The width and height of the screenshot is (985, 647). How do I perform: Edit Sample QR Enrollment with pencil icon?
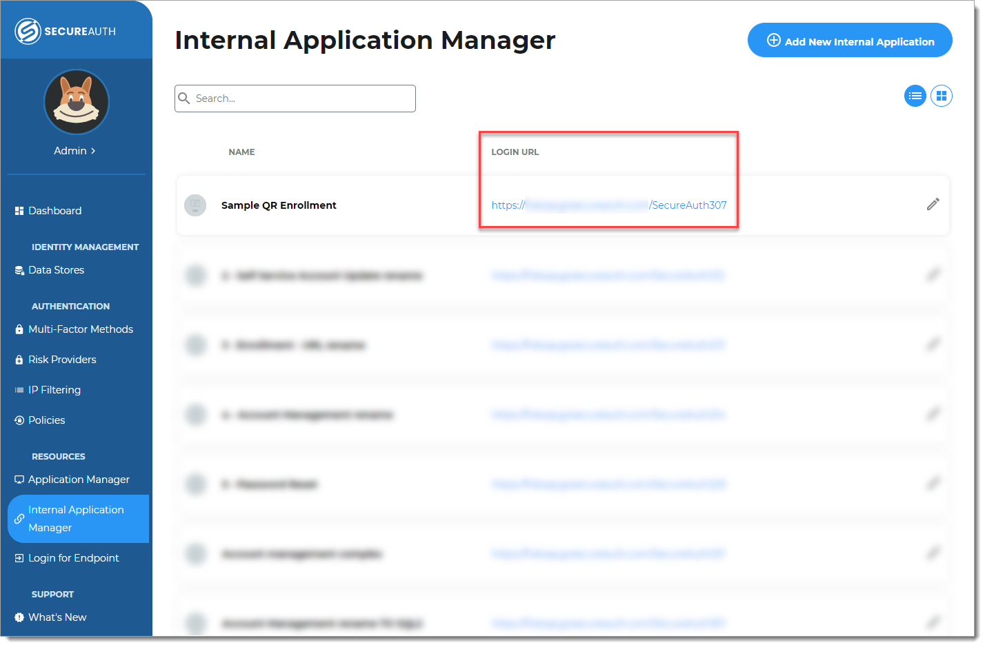[x=933, y=205]
